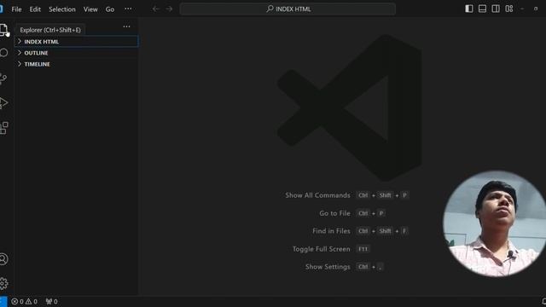Open the Selection menu
The height and width of the screenshot is (307, 546).
click(62, 9)
